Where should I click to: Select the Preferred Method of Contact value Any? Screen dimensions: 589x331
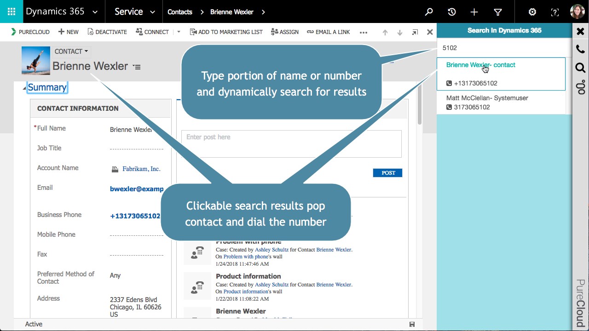pos(115,275)
